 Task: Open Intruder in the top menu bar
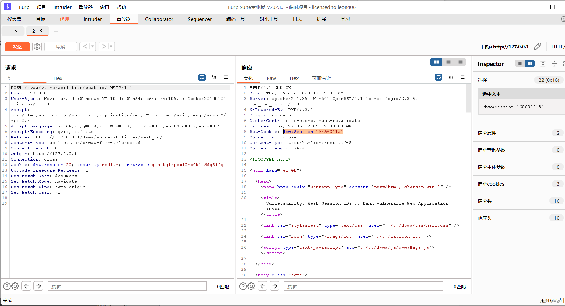pyautogui.click(x=62, y=7)
